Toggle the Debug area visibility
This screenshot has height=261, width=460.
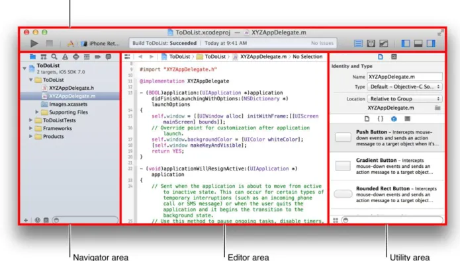(418, 44)
